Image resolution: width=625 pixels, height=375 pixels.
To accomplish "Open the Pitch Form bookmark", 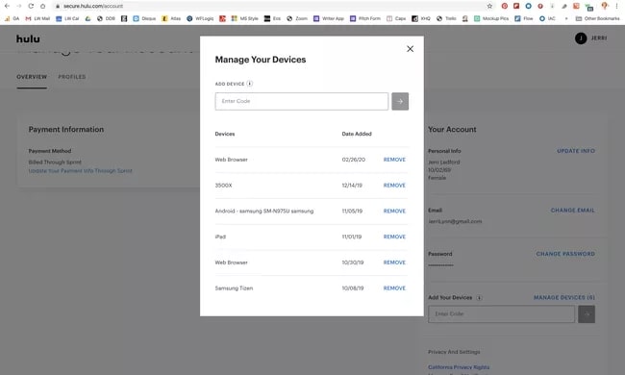I will (x=365, y=18).
